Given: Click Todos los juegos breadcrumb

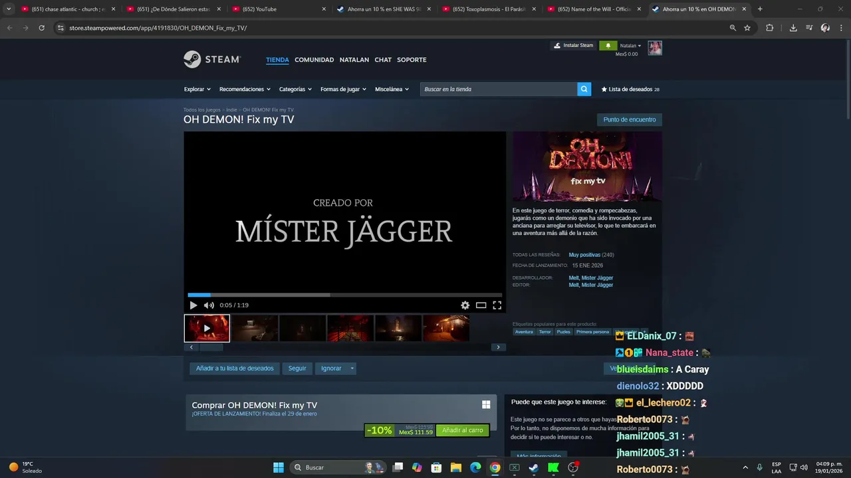Looking at the screenshot, I should pos(202,110).
